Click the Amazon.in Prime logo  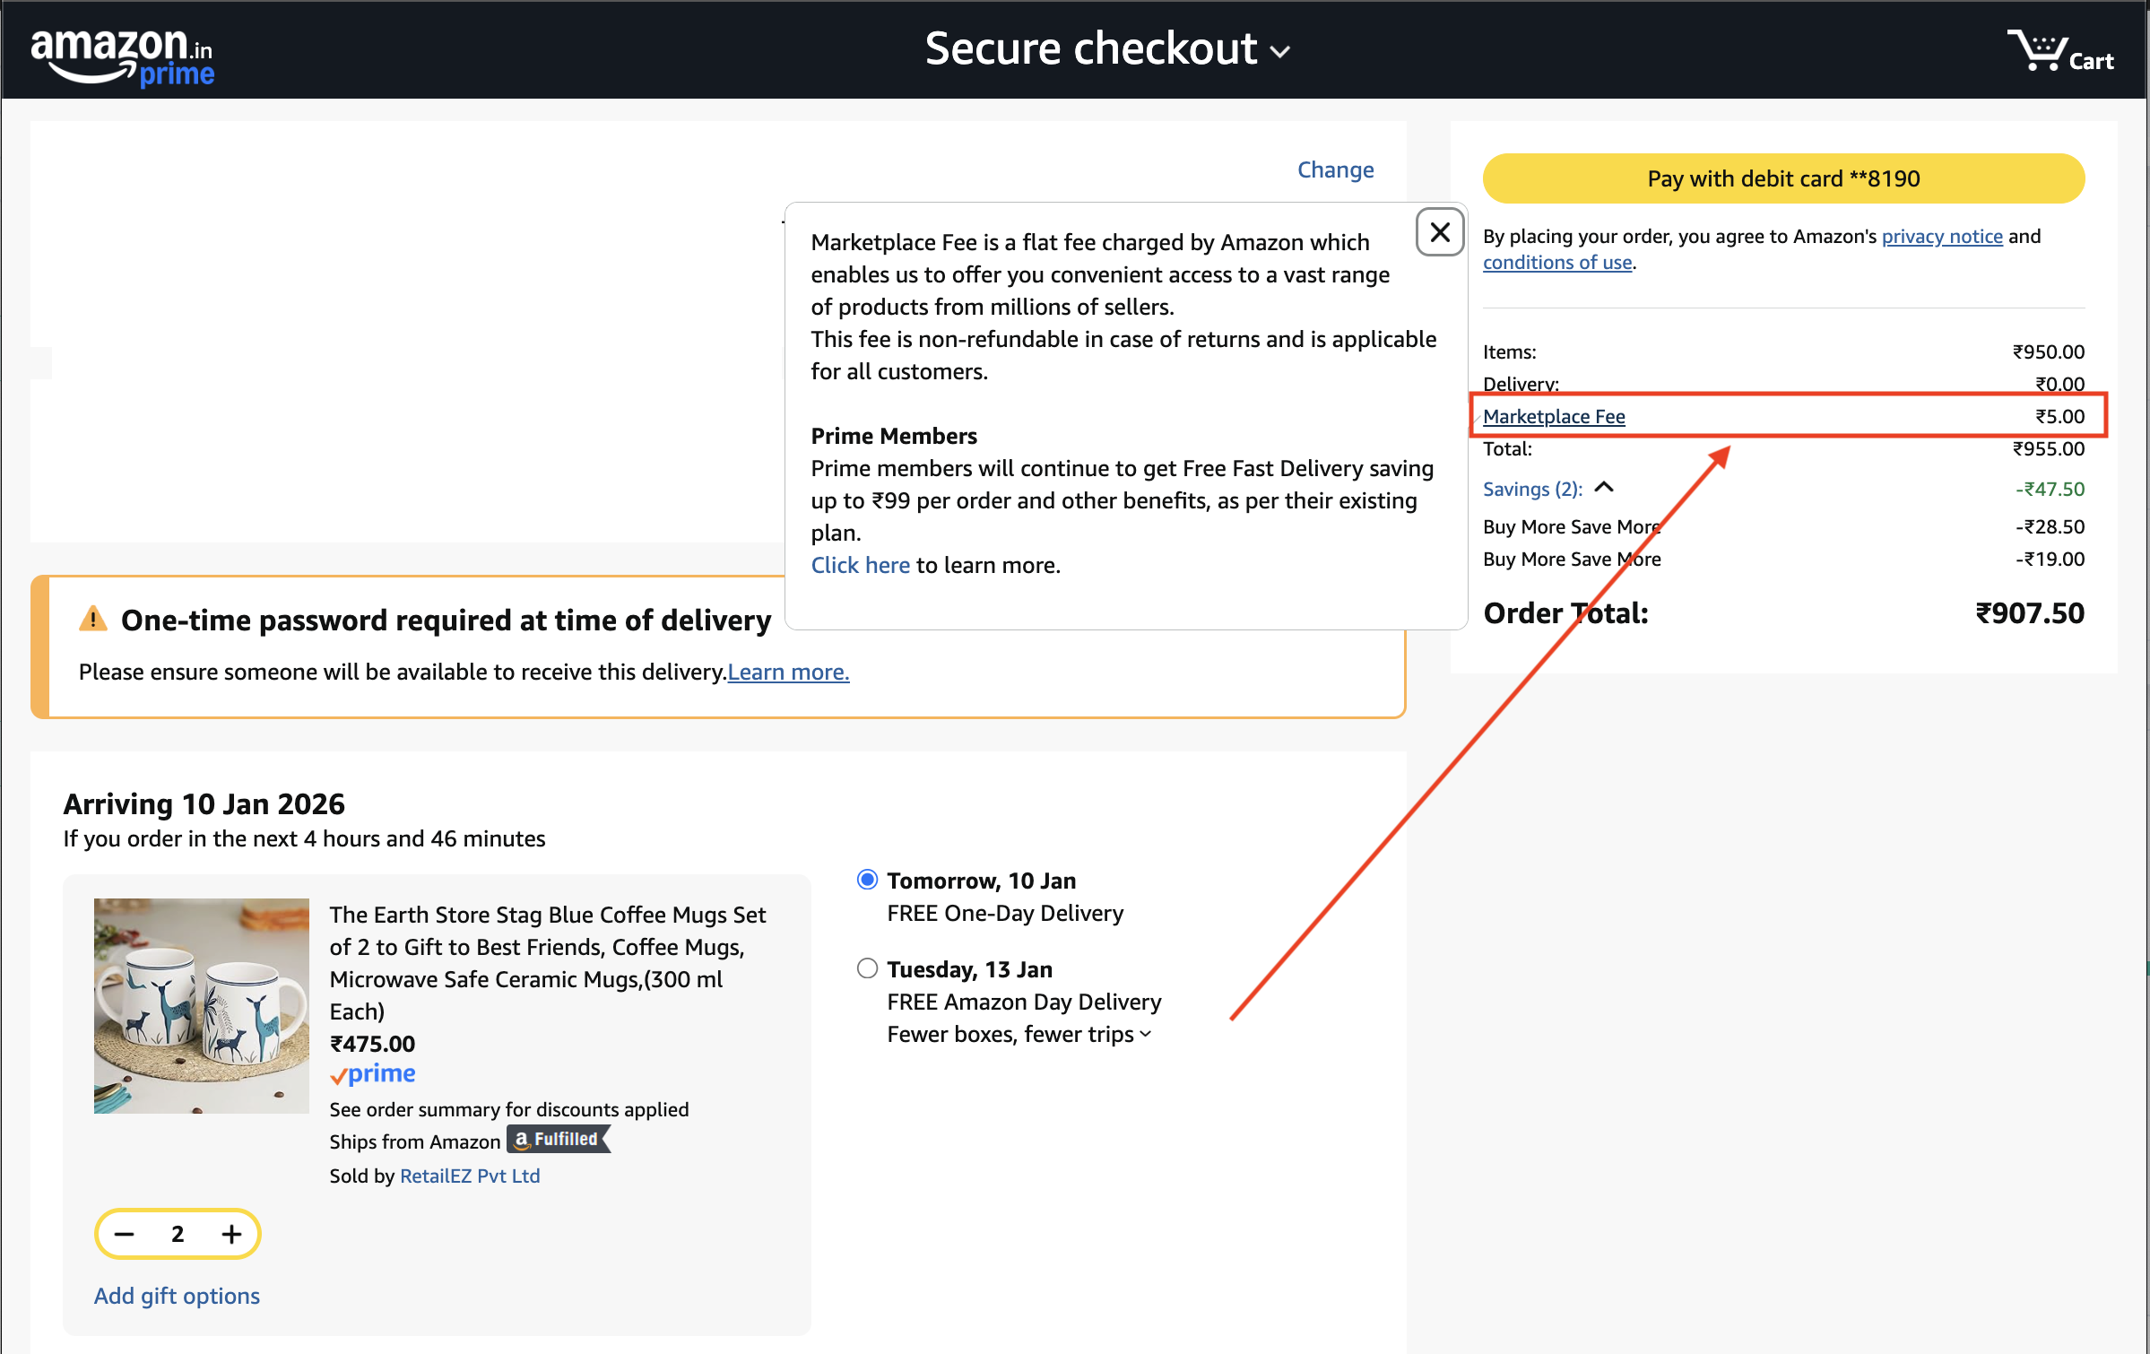coord(123,54)
